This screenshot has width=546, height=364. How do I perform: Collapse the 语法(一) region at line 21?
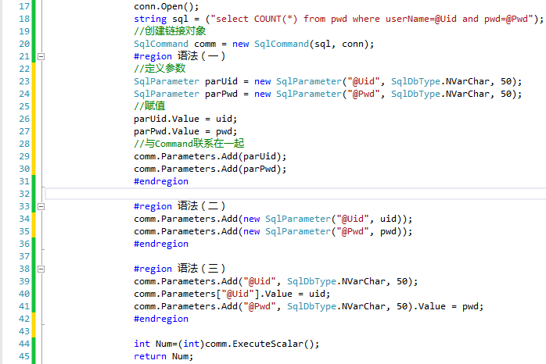pyautogui.click(x=41, y=56)
